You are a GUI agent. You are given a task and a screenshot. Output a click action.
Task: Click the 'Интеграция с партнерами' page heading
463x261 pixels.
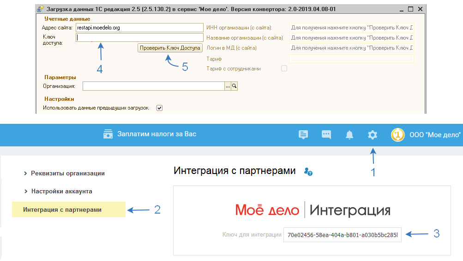tap(235, 171)
